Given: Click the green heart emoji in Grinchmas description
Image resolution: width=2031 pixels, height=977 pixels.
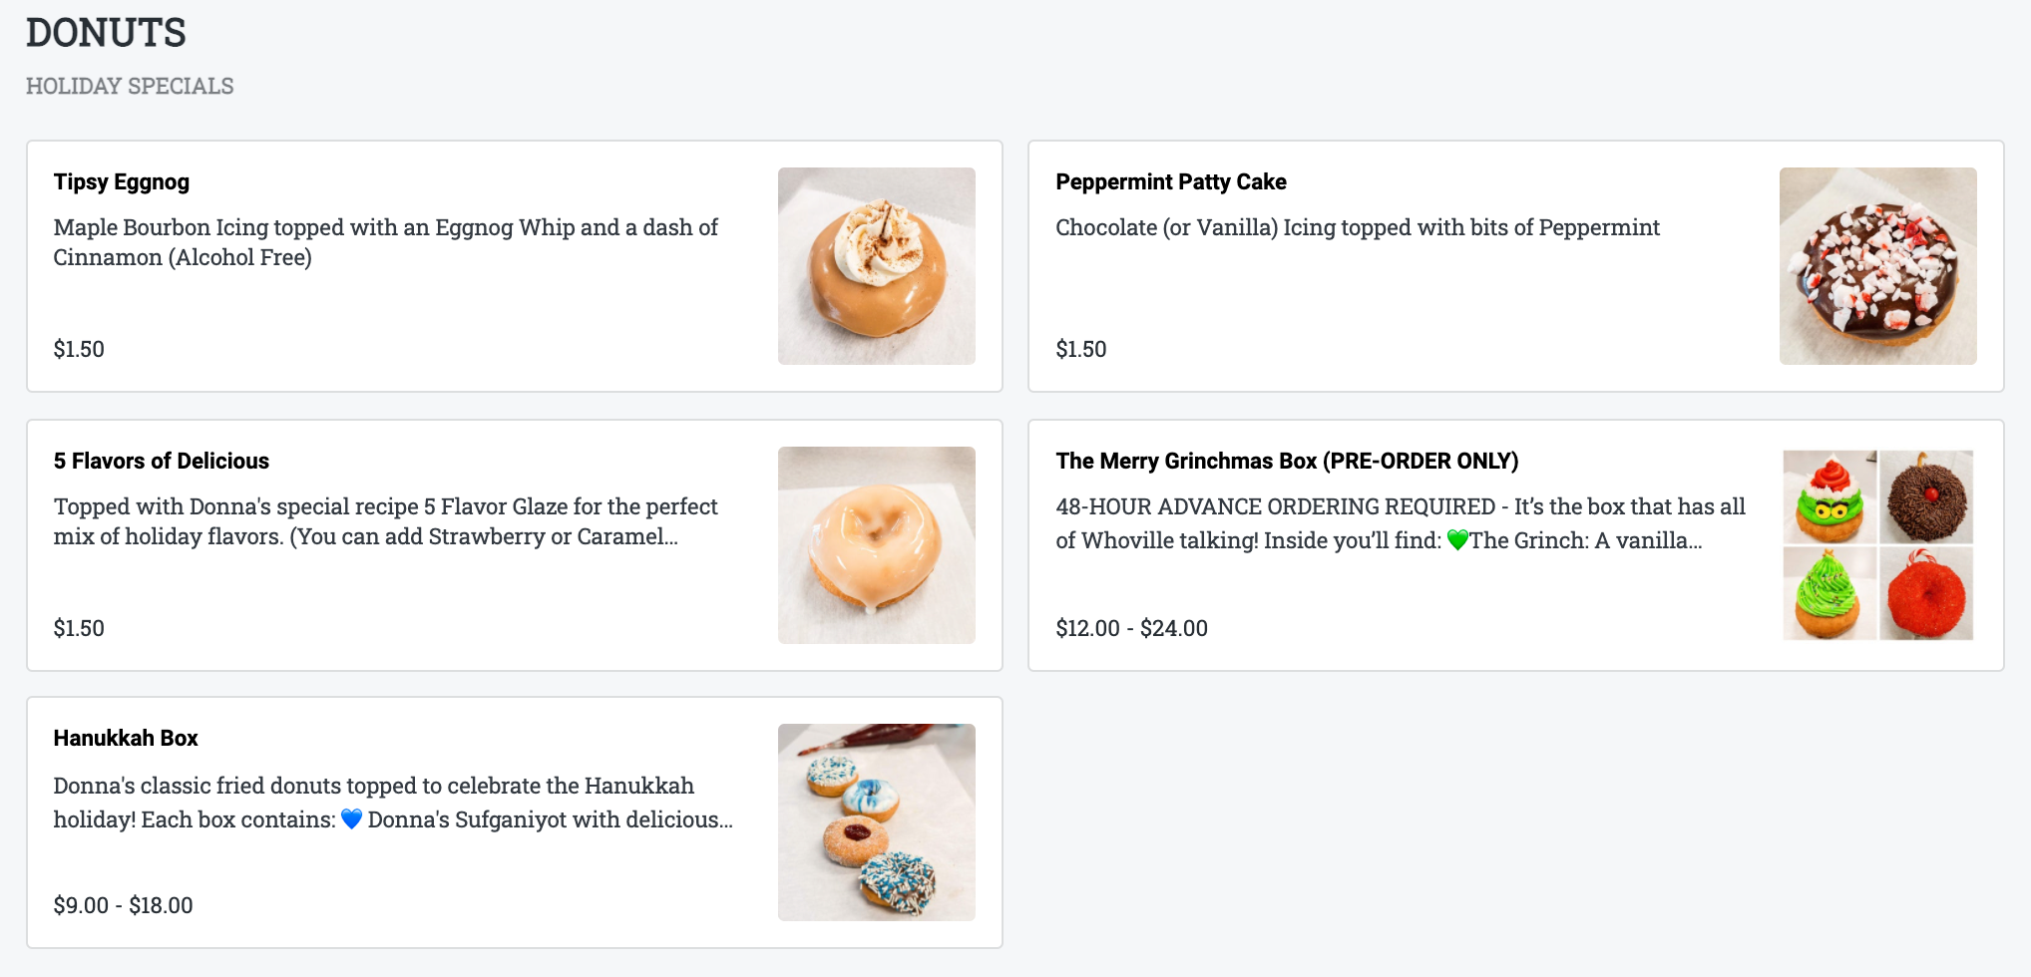Looking at the screenshot, I should coord(1457,540).
